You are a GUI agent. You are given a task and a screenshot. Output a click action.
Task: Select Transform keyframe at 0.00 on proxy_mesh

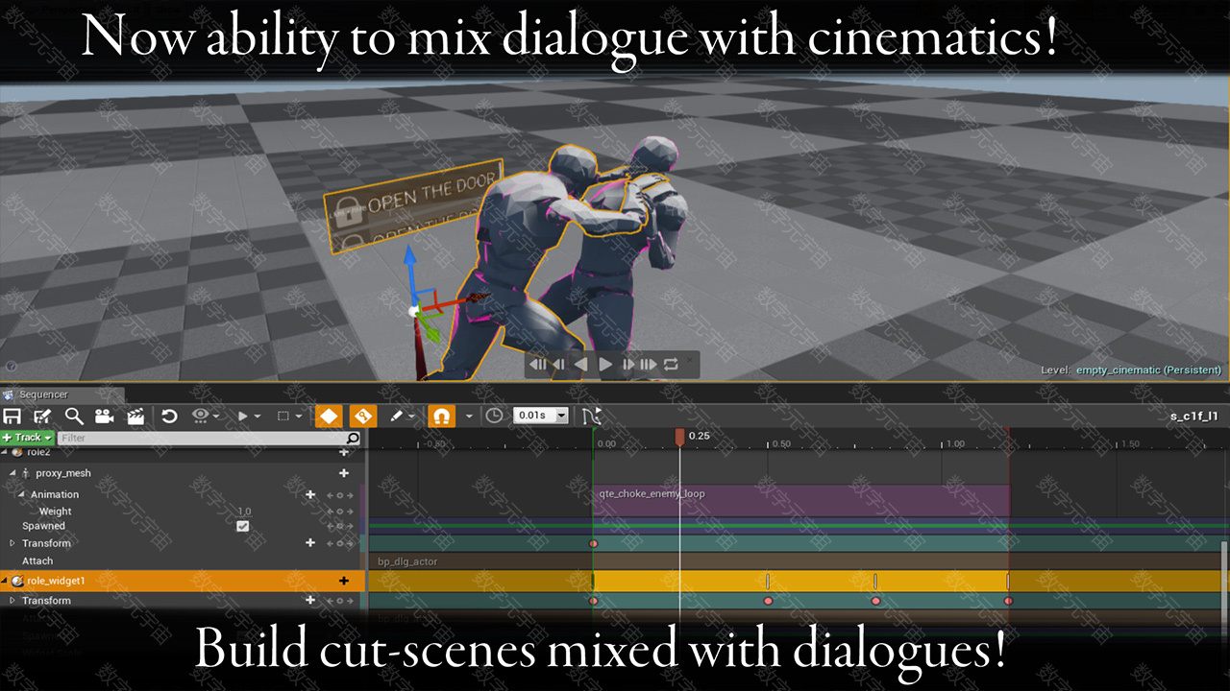(593, 543)
